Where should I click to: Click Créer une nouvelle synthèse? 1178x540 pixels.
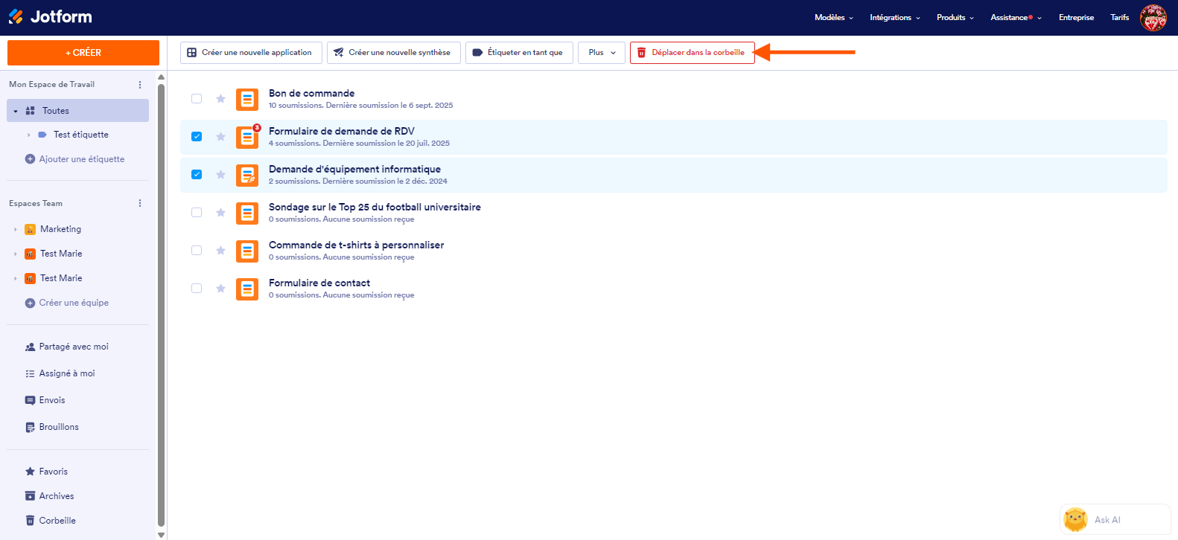click(394, 53)
